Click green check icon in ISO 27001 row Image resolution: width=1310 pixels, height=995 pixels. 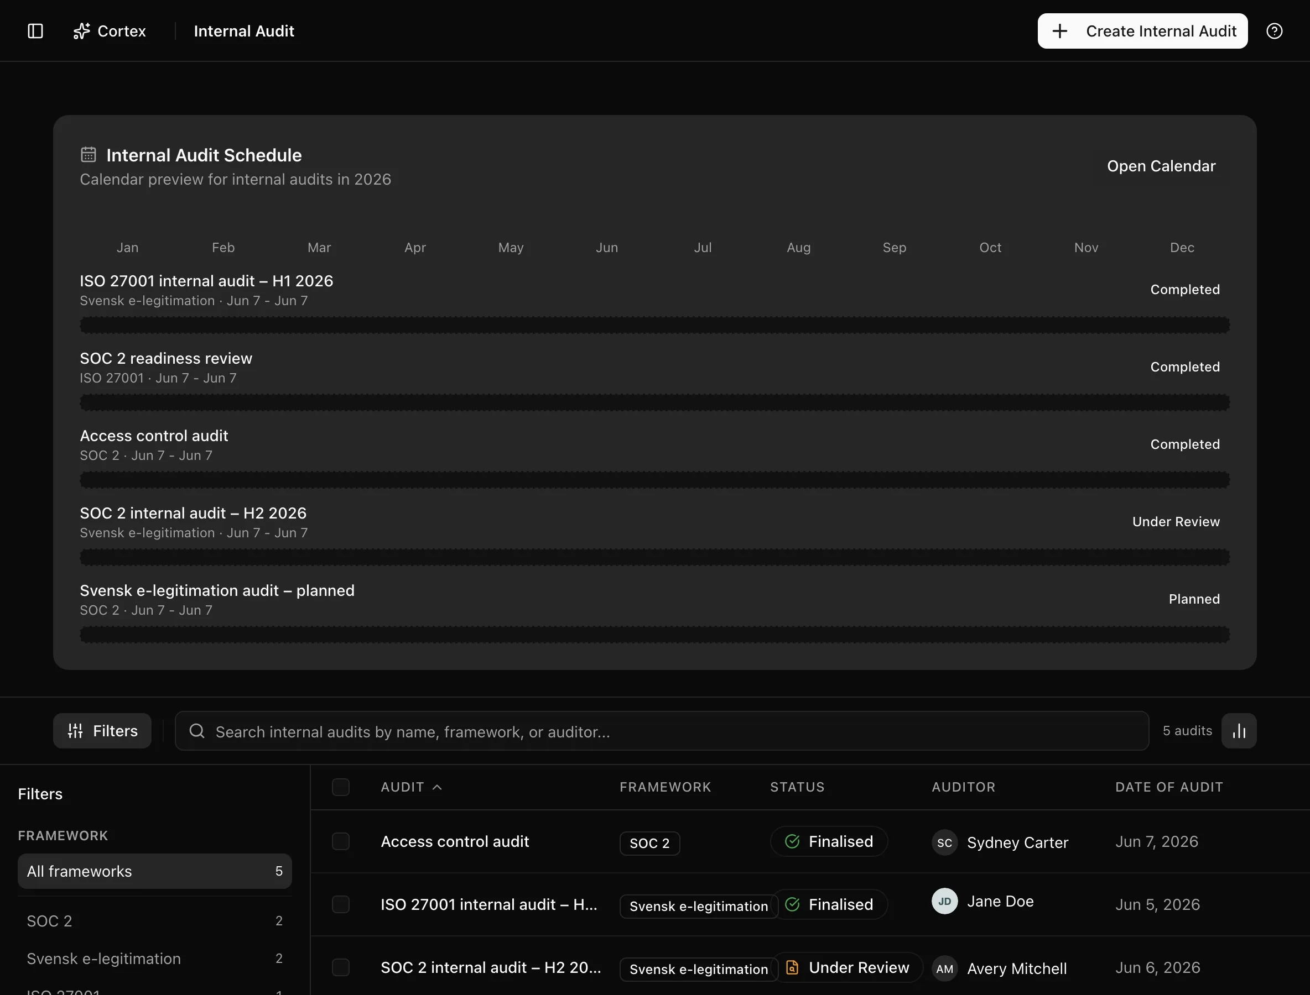(x=792, y=904)
